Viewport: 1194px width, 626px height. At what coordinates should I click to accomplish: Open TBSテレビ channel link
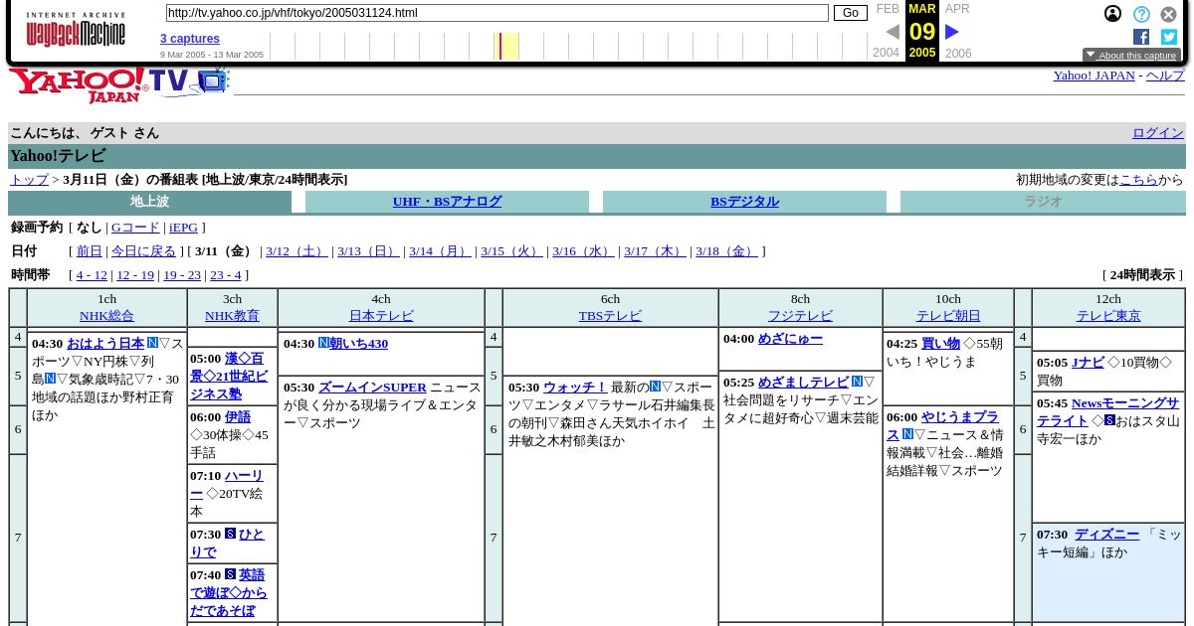point(610,316)
